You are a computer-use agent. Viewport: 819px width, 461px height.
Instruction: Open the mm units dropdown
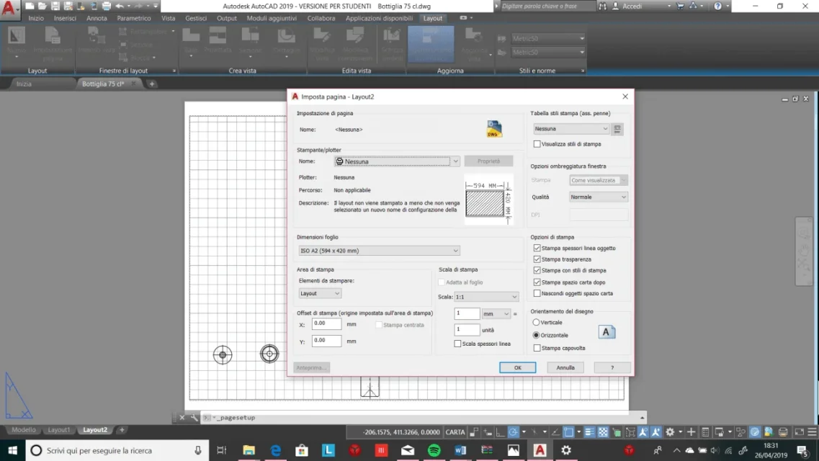click(x=496, y=314)
